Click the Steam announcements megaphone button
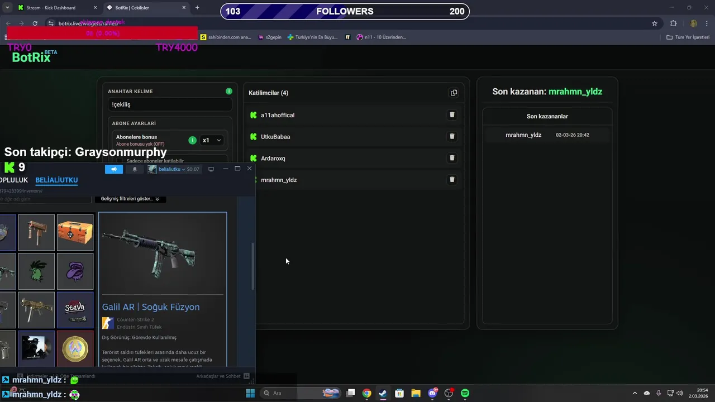Screen dimensions: 715x402 click(x=114, y=169)
